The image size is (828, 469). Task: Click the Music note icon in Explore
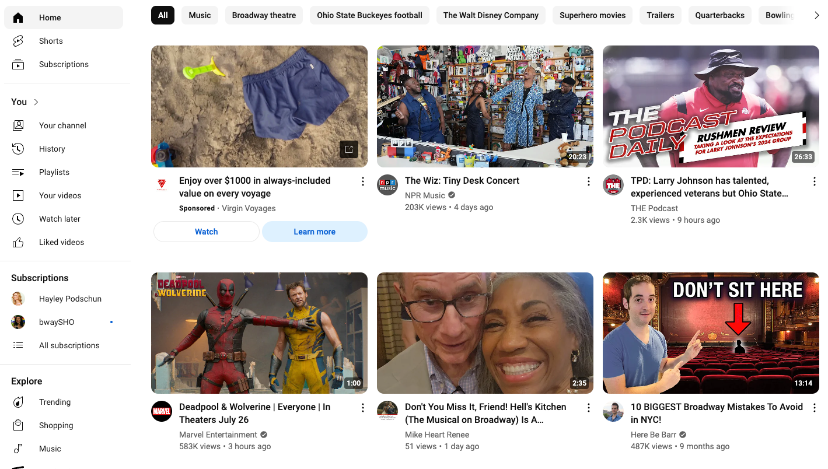tap(18, 449)
